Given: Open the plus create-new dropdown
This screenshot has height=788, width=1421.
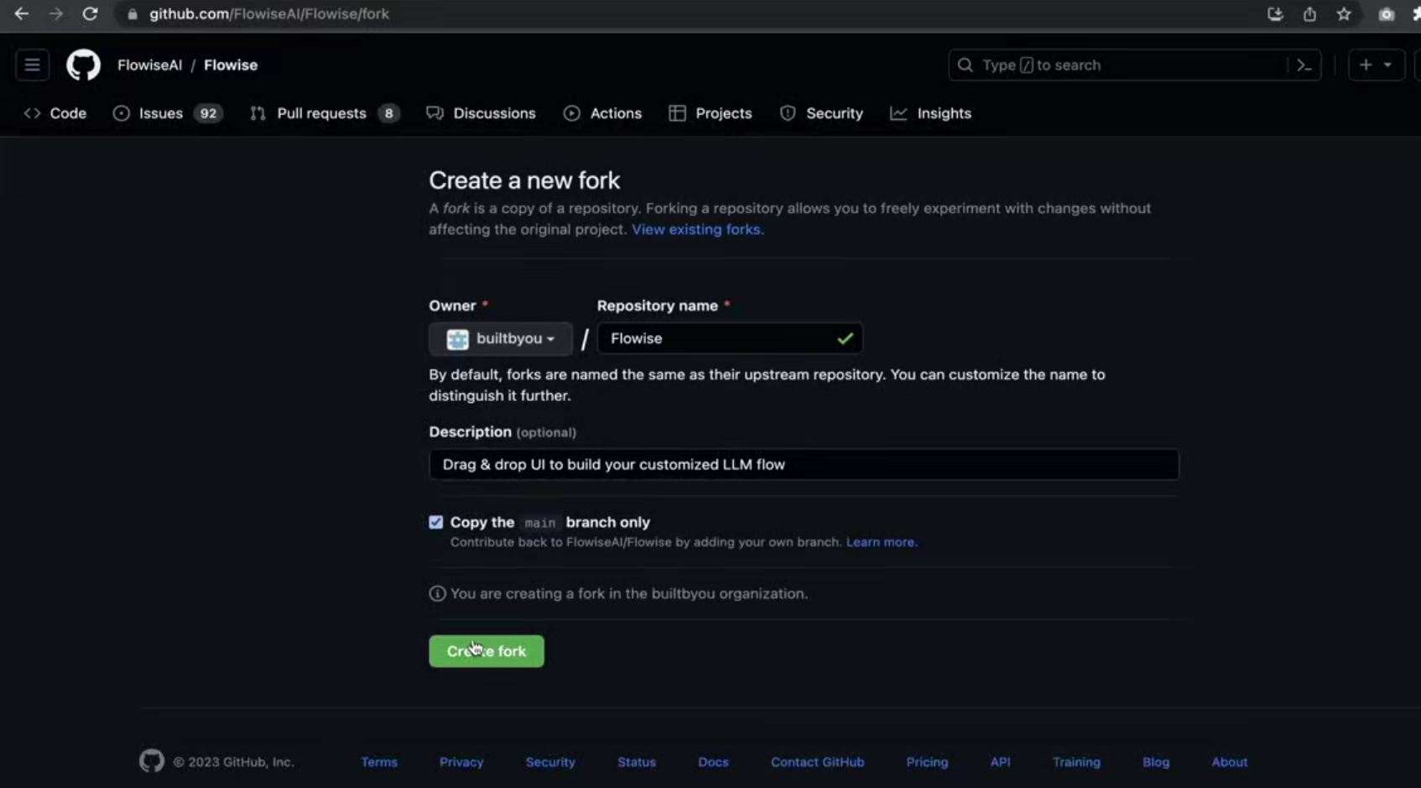Looking at the screenshot, I should coord(1376,65).
